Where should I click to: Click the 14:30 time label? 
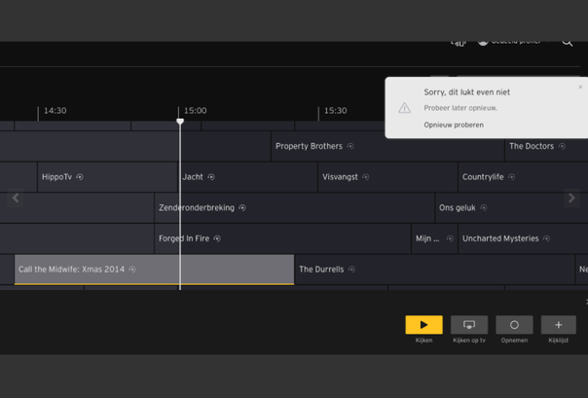click(55, 111)
